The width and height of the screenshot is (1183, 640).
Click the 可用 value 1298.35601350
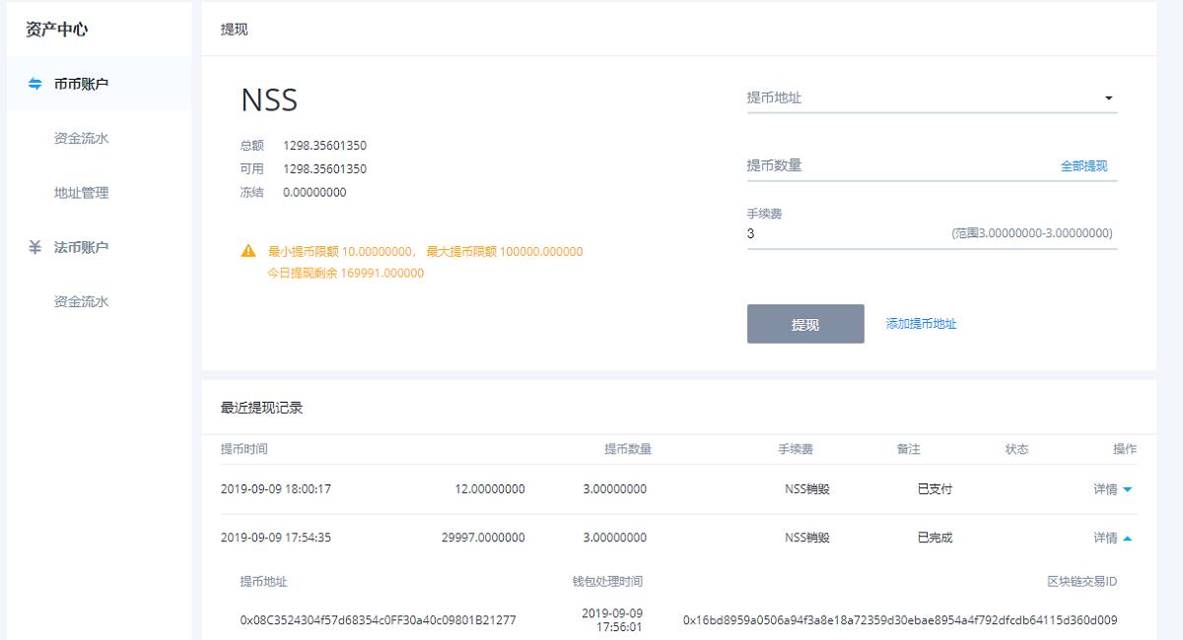(x=324, y=169)
